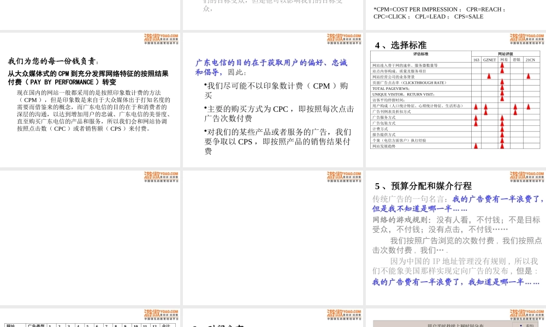Click table row 访客平均停留时间
Image resolution: width=546 pixels, height=327 pixels.
click(455, 100)
